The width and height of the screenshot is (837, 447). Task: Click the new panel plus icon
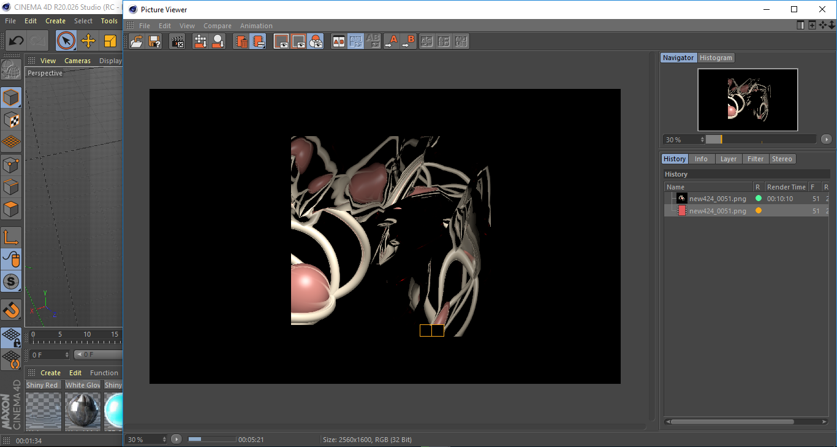click(x=812, y=25)
